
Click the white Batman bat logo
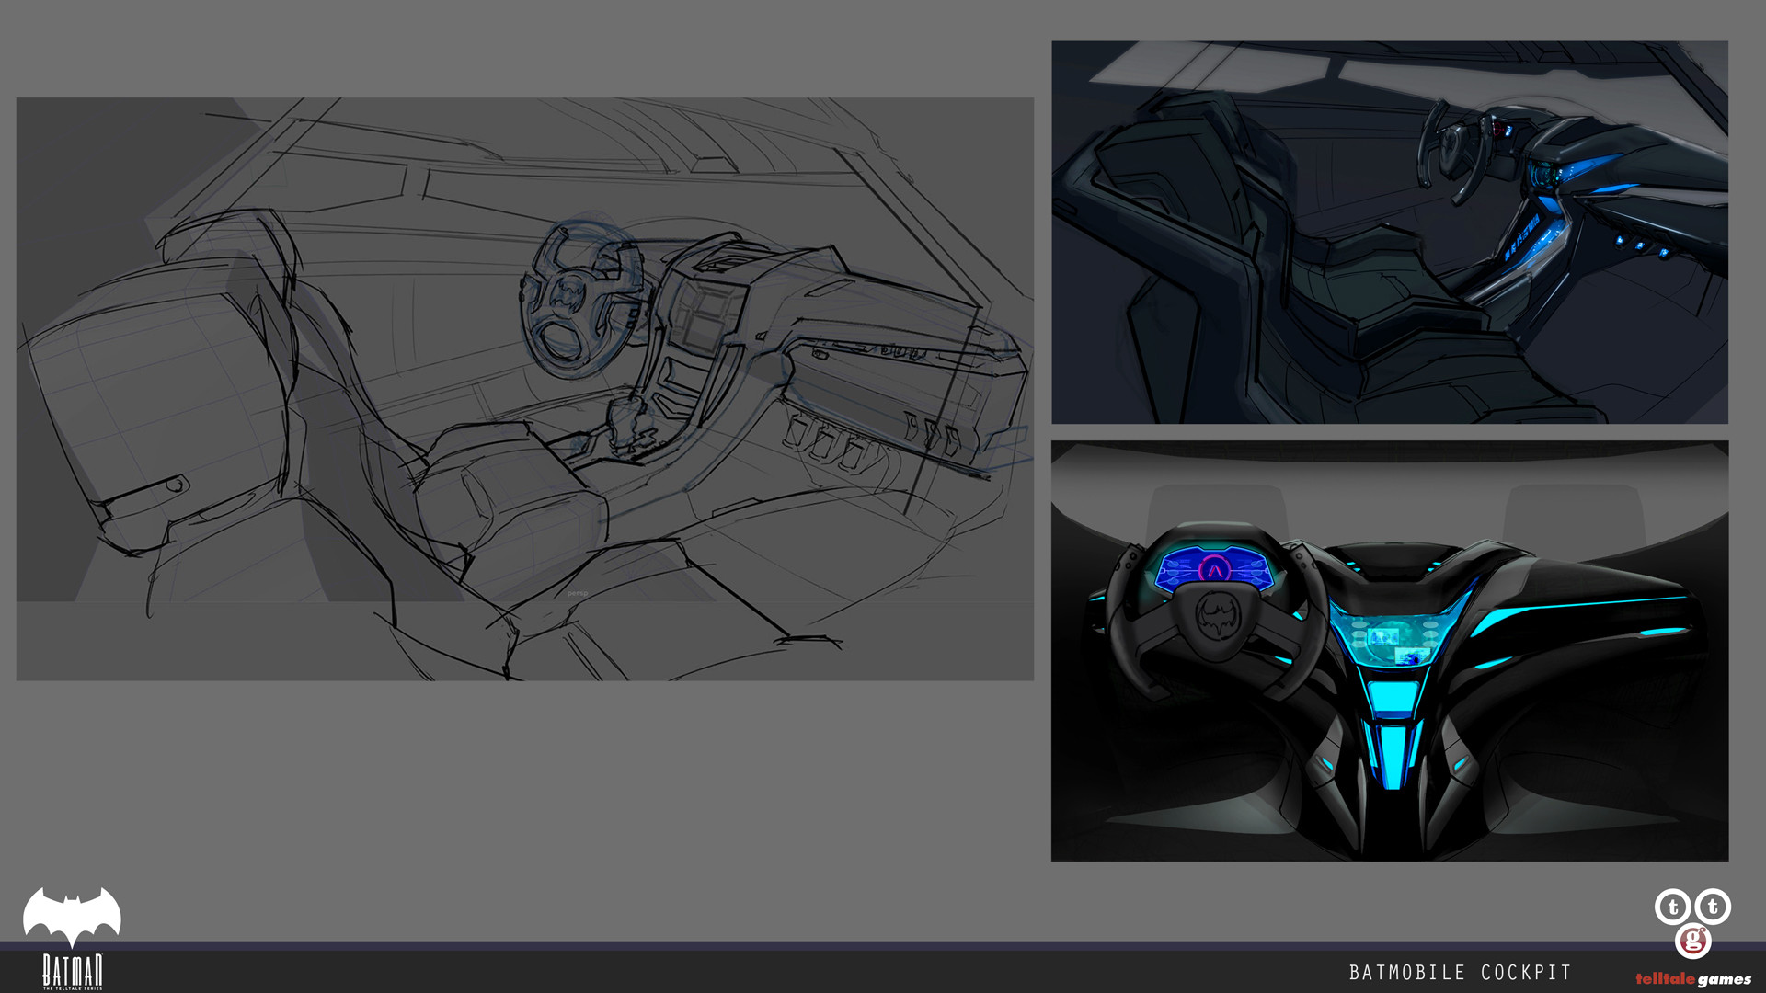click(x=72, y=917)
